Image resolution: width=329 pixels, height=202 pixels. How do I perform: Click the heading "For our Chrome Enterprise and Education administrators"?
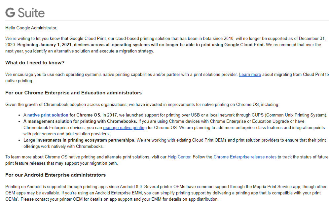tap(73, 93)
